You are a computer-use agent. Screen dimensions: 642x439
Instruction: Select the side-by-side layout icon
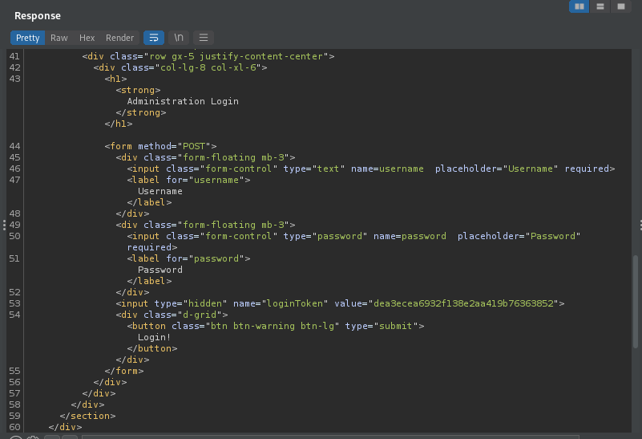click(x=579, y=6)
